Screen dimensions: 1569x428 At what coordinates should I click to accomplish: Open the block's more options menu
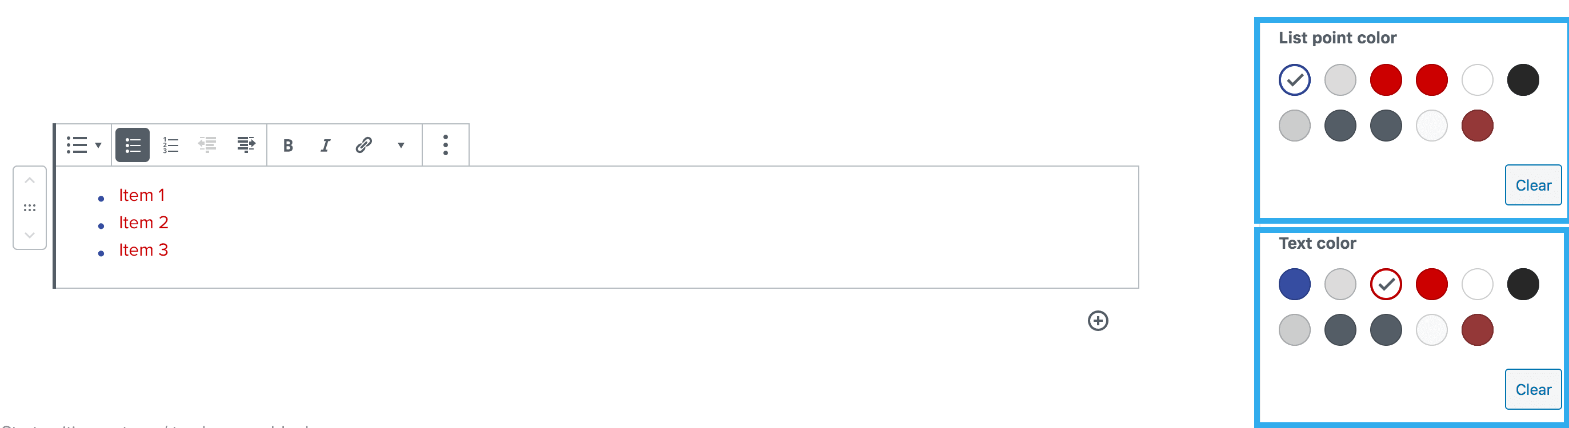pos(445,145)
